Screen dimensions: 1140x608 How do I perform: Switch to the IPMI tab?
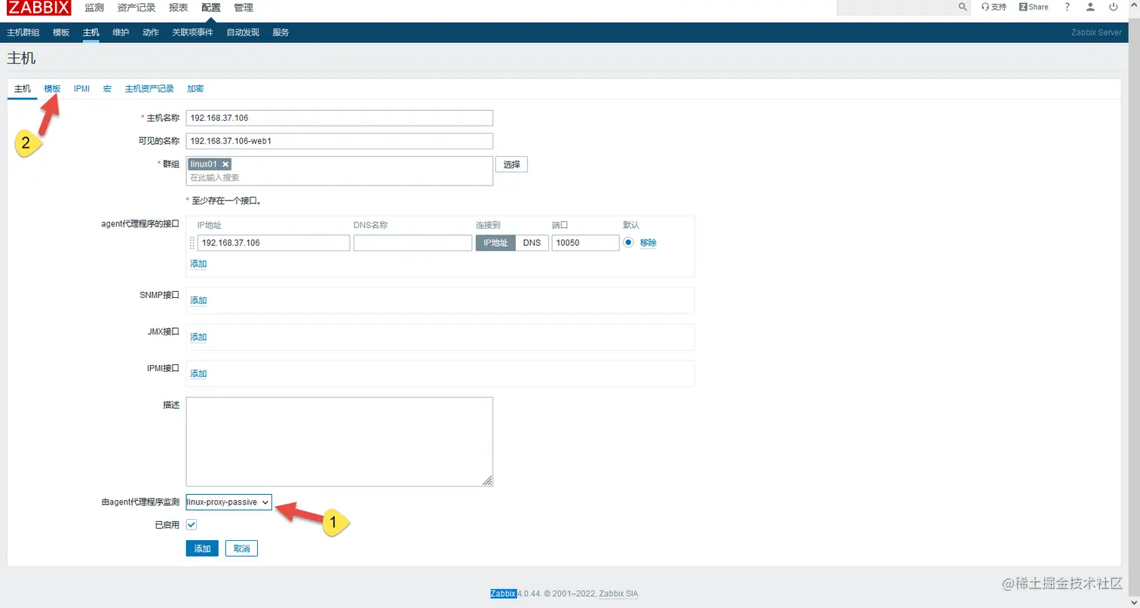pyautogui.click(x=81, y=88)
